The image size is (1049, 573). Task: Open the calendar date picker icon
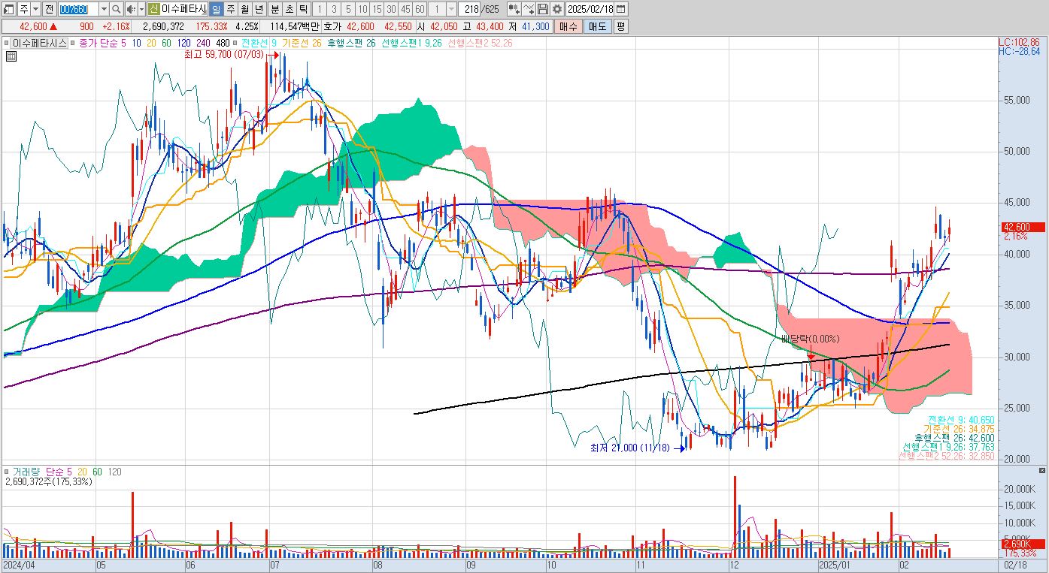[622, 9]
